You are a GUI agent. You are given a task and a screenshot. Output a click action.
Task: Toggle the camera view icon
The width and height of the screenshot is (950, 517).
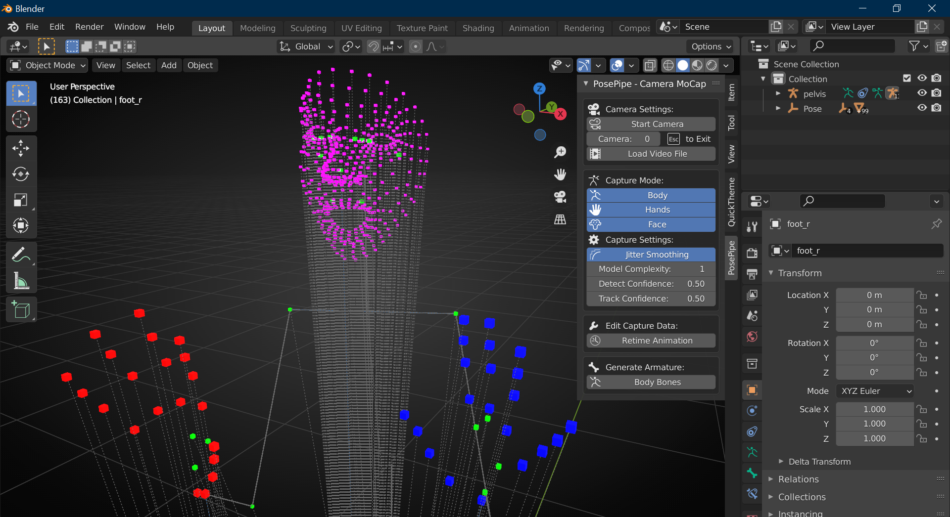tap(560, 197)
